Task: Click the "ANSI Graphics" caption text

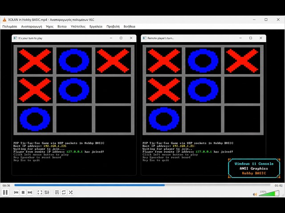Action: click(x=254, y=169)
